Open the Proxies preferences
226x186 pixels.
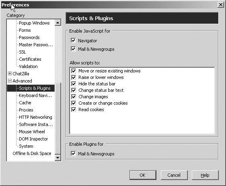click(26, 110)
